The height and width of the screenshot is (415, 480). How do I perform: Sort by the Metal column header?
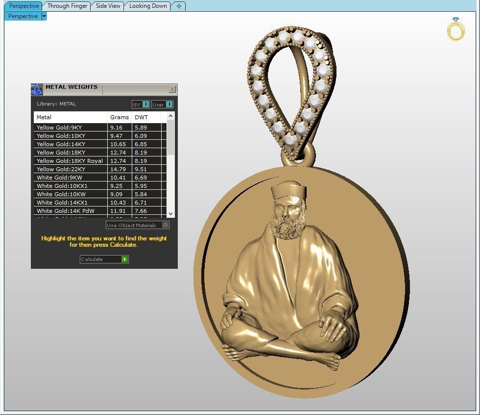pos(70,117)
